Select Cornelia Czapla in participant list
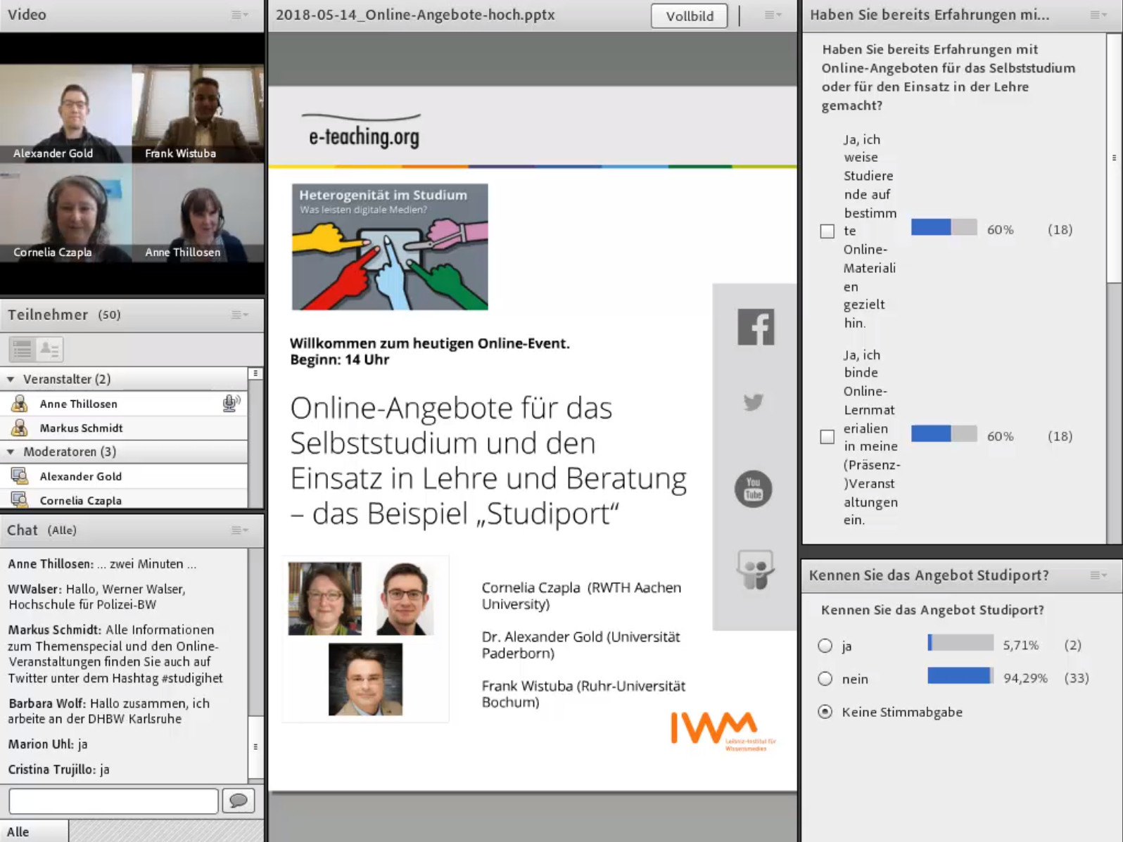The image size is (1123, 842). 124,500
